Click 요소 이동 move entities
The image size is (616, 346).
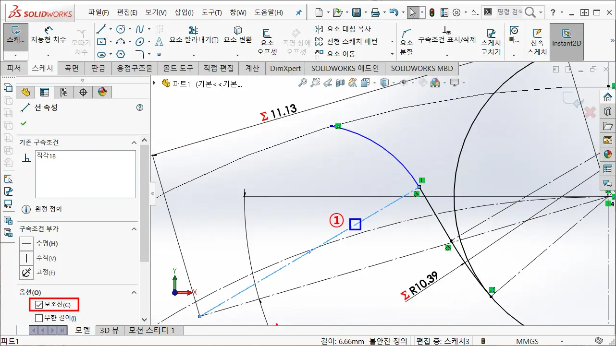coord(335,54)
